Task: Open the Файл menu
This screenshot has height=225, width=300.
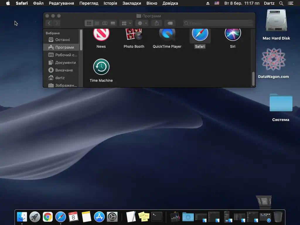Action: [38, 3]
